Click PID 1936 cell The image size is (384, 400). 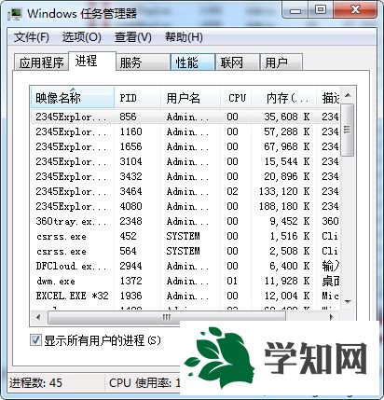pyautogui.click(x=130, y=296)
